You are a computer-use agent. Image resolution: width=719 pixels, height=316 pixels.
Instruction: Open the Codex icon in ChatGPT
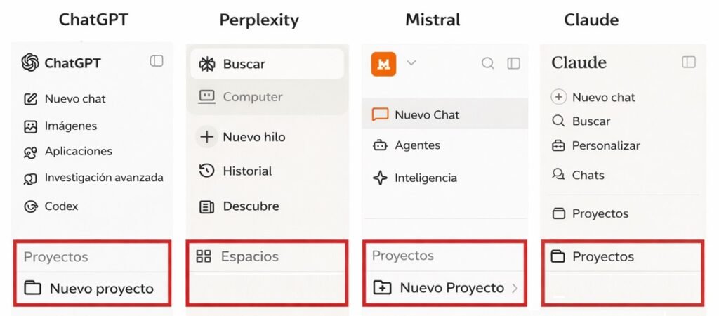pos(30,206)
